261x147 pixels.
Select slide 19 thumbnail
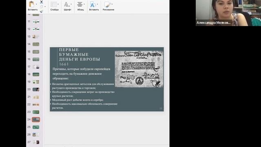pyautogui.click(x=36, y=82)
